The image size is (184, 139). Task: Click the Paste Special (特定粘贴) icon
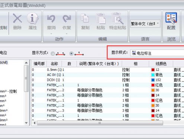pos(117,18)
